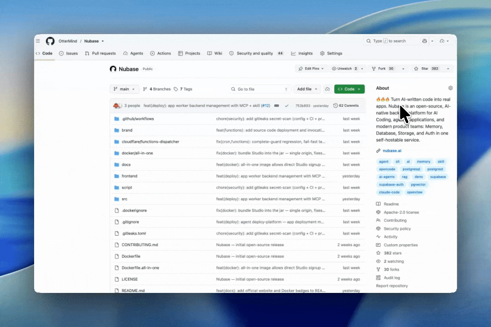491x327 pixels.
Task: Open the main branch selector dropdown
Action: pyautogui.click(x=124, y=89)
